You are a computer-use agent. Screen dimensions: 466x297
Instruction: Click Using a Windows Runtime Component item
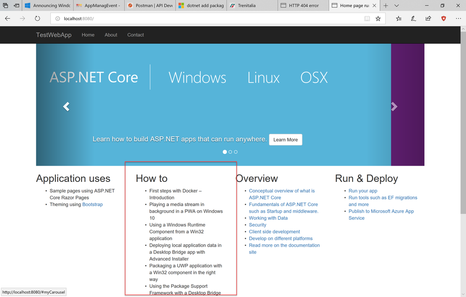pos(177,232)
